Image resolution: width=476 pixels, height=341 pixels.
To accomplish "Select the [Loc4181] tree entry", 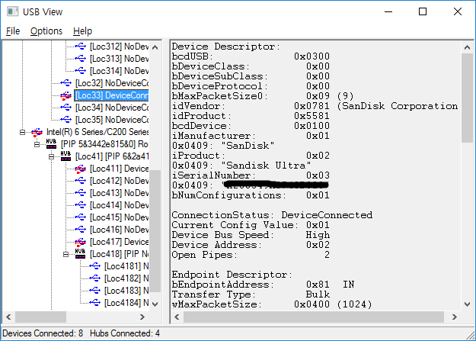I will pos(126,266).
